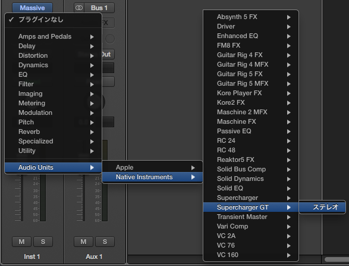This screenshot has width=349, height=266.
Task: Choose the Maschine FX plugin
Action: click(251, 121)
